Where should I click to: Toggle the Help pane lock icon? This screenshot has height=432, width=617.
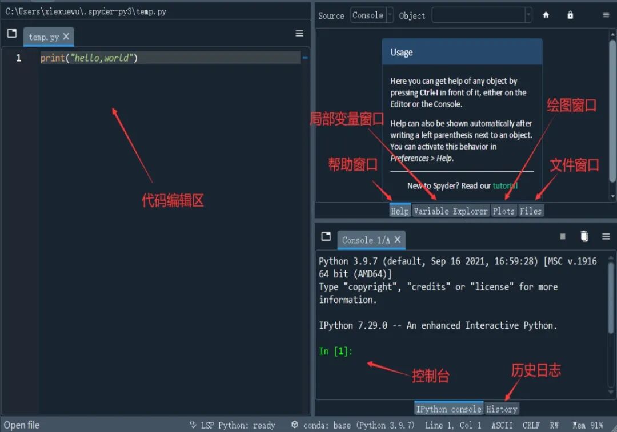pyautogui.click(x=570, y=15)
